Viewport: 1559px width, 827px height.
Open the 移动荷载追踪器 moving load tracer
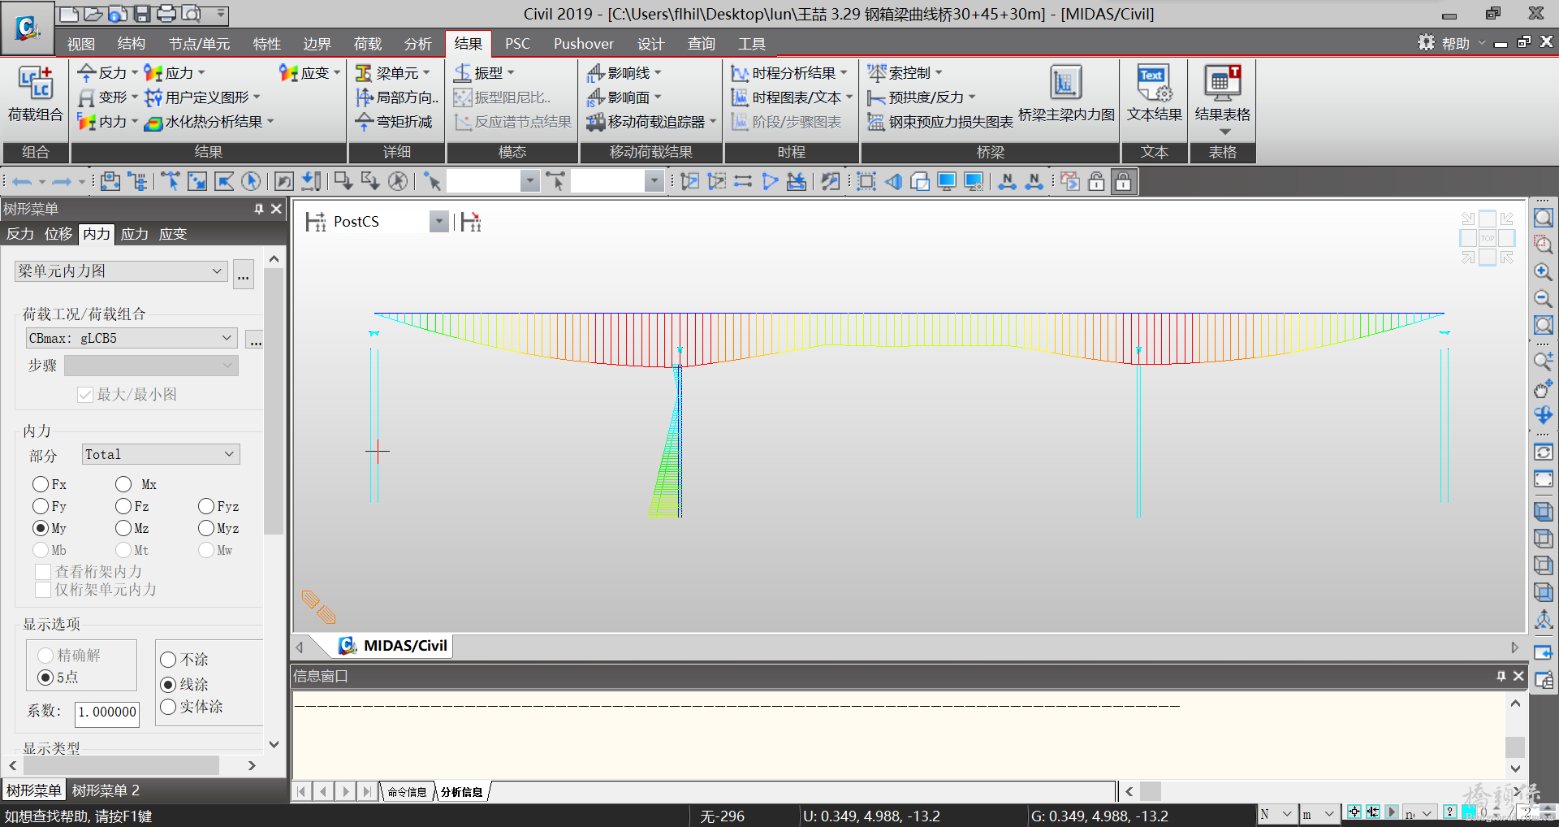point(652,122)
